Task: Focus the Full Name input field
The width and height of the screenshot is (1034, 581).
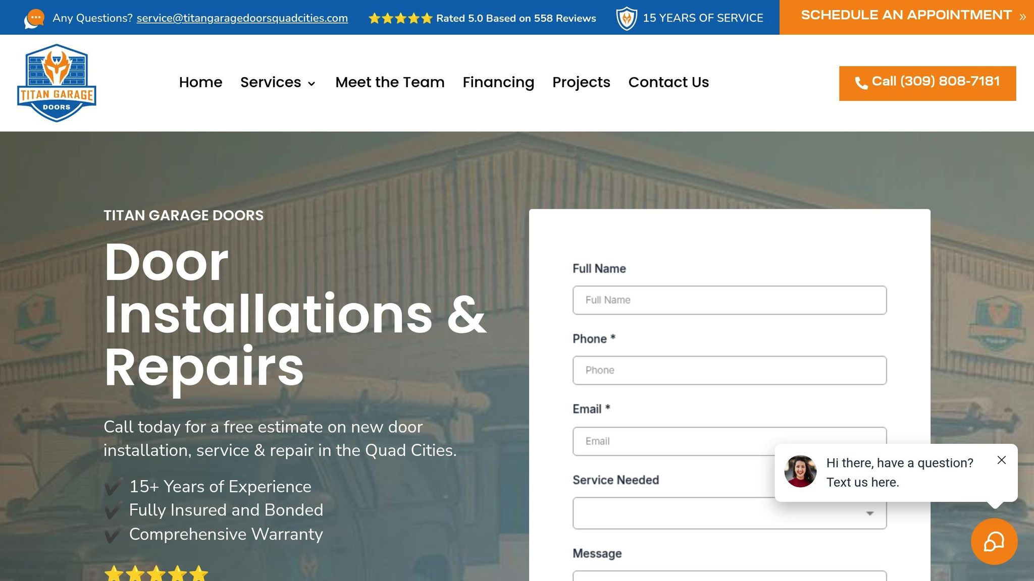Action: pos(729,300)
